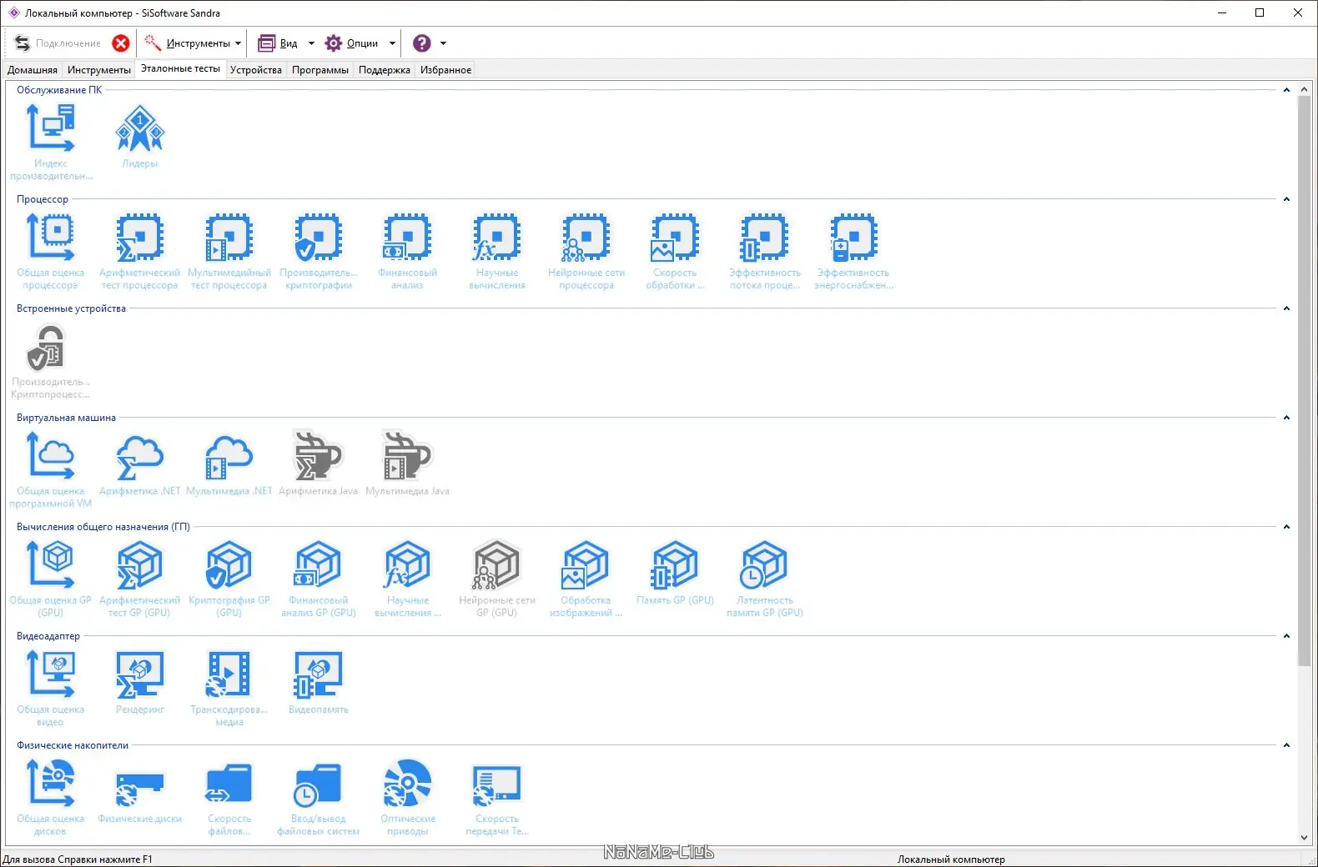Click the vertical scrollbar thumb
Viewport: 1318px width, 867px height.
pos(1305,380)
